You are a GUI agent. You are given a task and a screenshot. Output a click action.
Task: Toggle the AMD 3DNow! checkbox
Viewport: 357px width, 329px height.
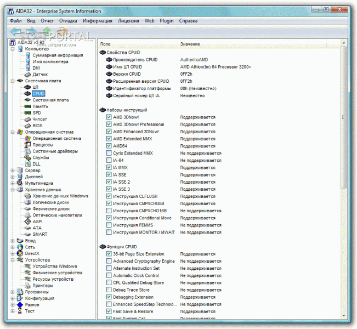point(109,117)
